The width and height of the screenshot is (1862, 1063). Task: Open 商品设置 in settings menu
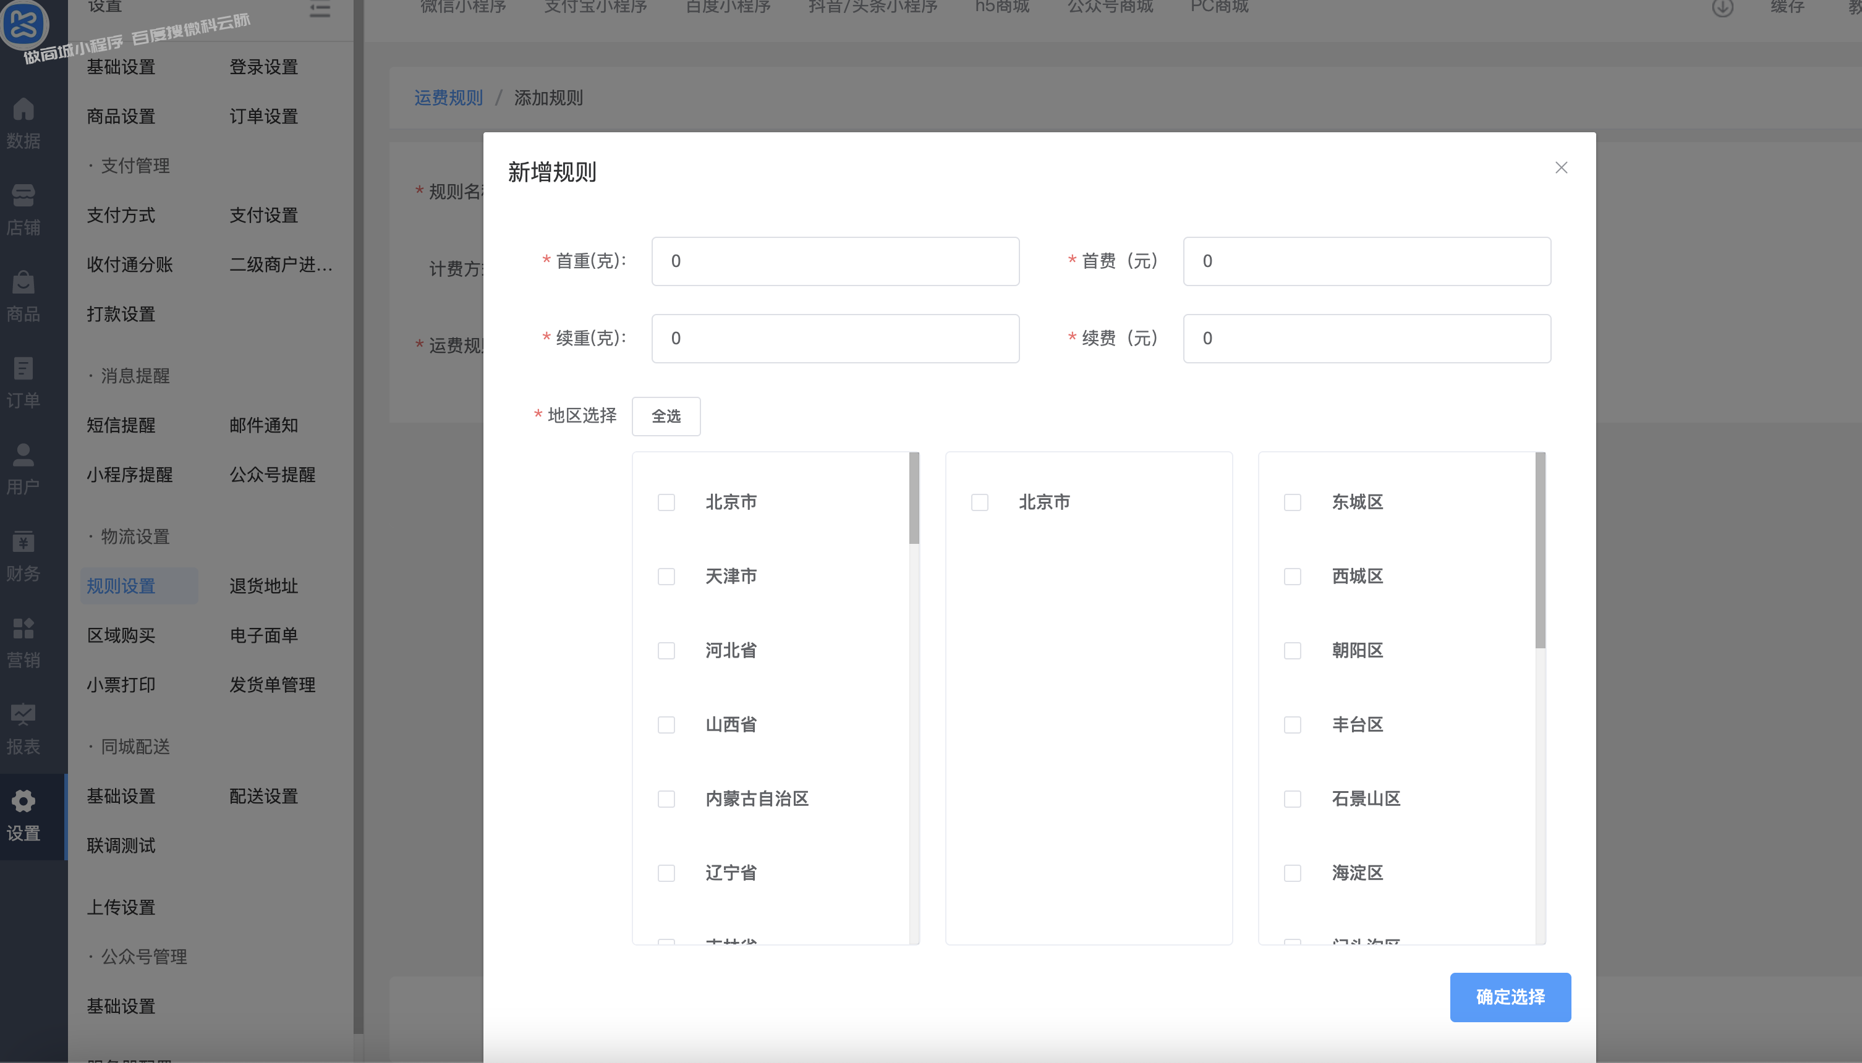click(121, 117)
